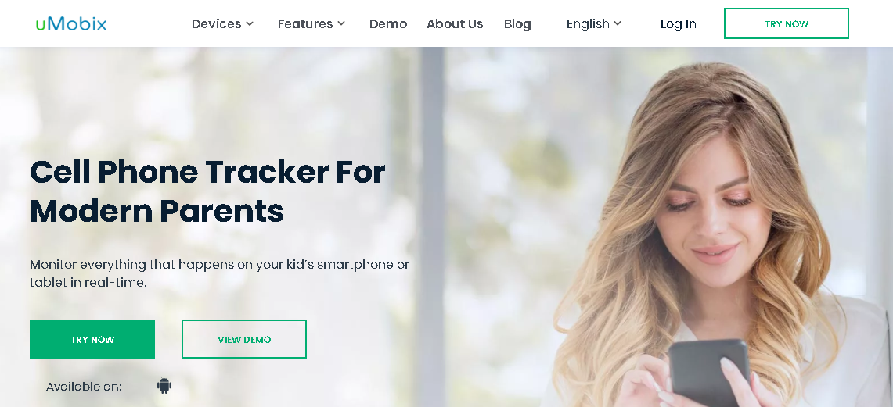Select the Features label in navigation
Screen dimensions: 893x407
(x=305, y=24)
